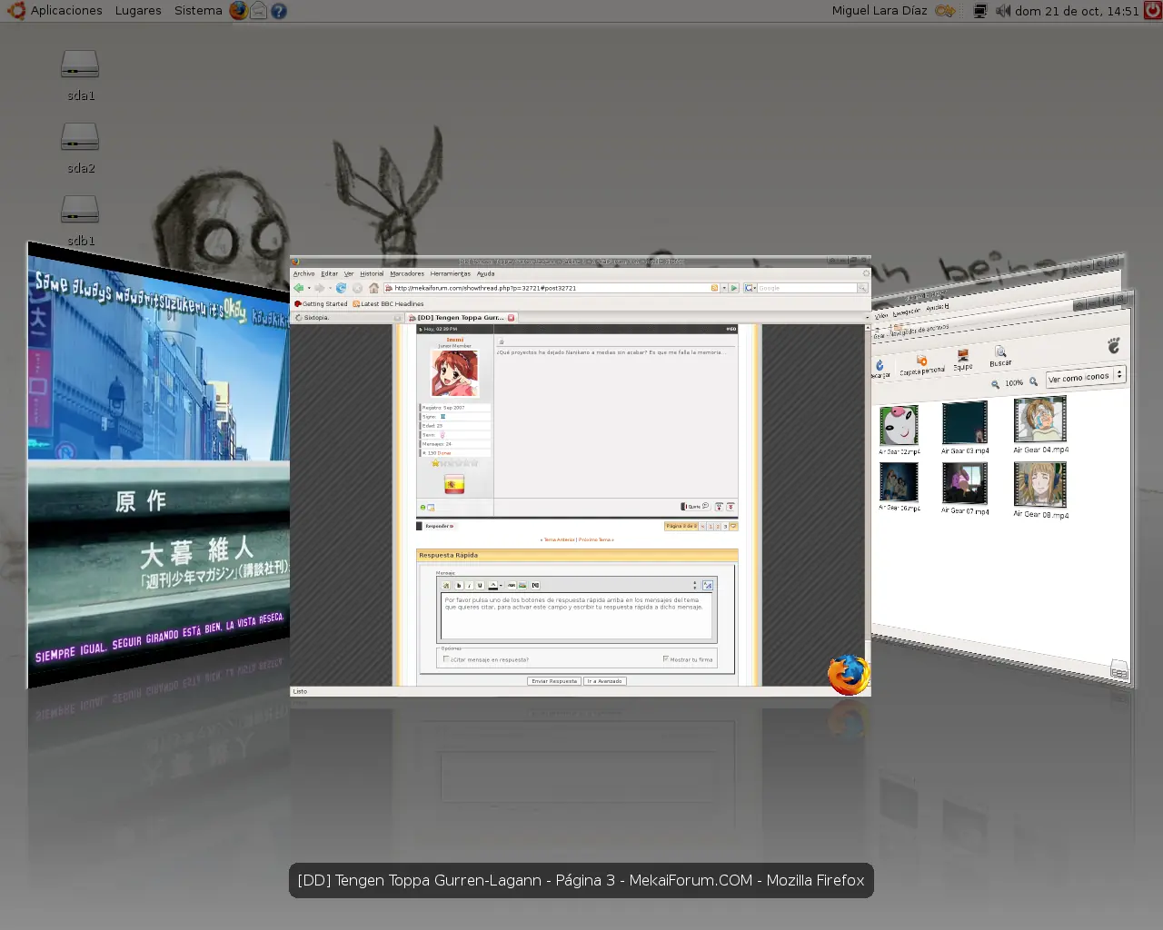Open the back button history dropdown arrow

click(x=309, y=288)
